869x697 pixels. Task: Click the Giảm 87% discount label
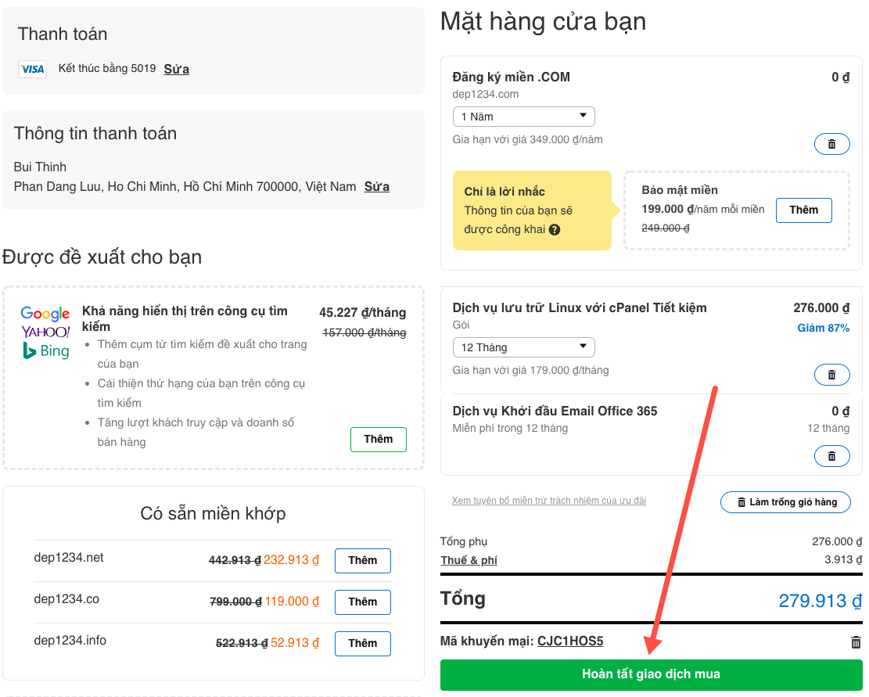[823, 328]
